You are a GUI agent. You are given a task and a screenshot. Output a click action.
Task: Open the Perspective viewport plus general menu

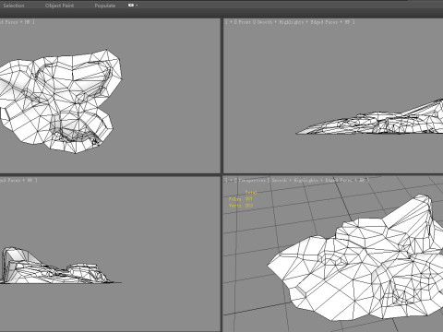coord(231,180)
